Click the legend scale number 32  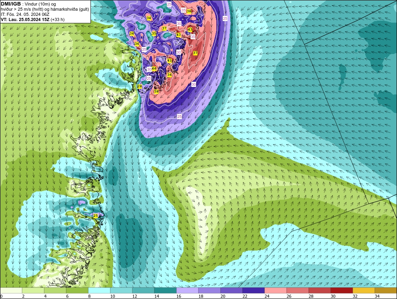tap(355, 296)
